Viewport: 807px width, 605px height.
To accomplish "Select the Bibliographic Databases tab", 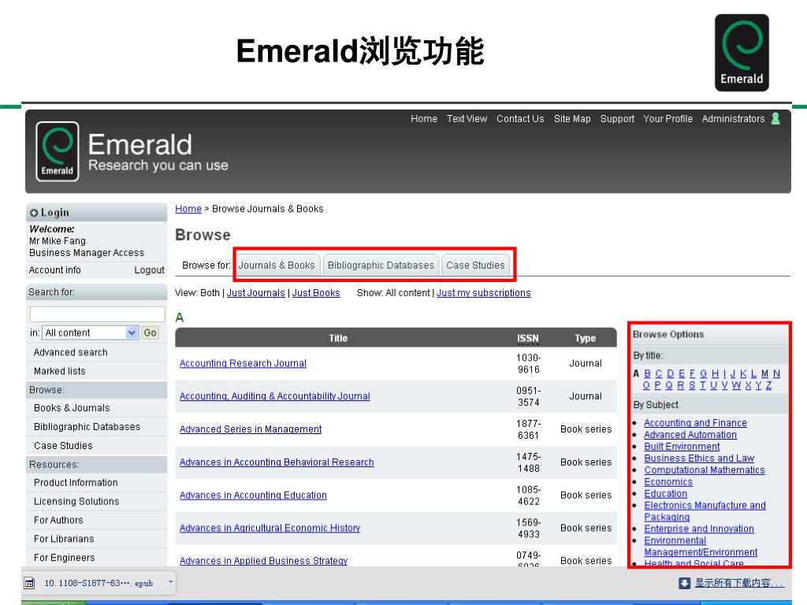I will (x=381, y=265).
